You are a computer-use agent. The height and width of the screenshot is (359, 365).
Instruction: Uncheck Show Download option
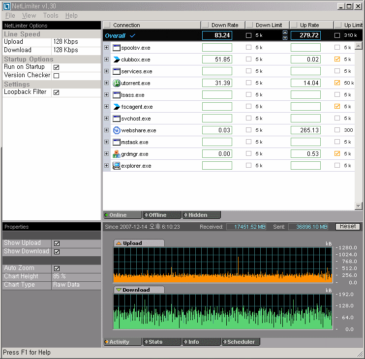tap(57, 252)
